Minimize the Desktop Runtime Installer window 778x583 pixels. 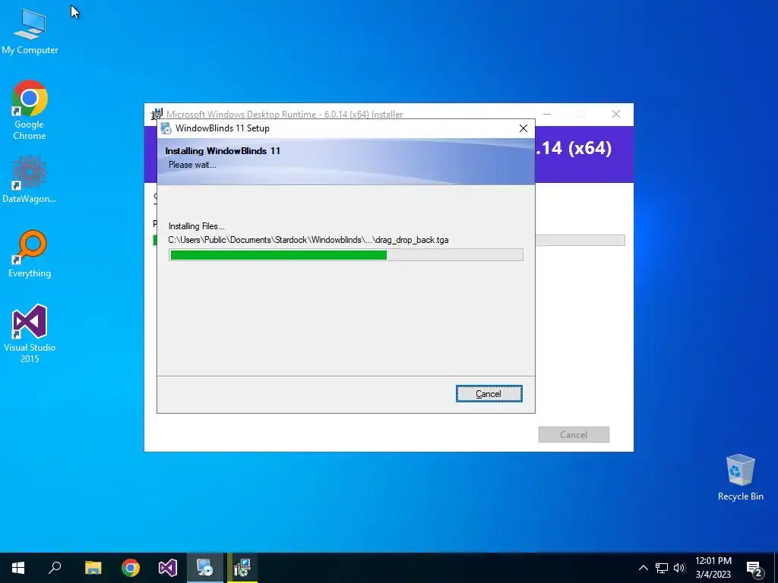point(547,114)
